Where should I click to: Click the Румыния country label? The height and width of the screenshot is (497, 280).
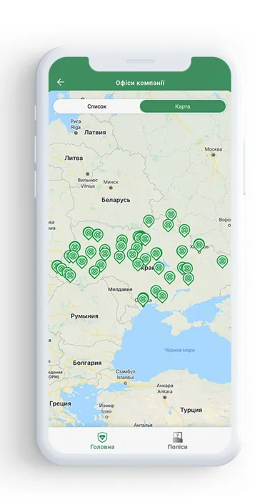pyautogui.click(x=84, y=316)
